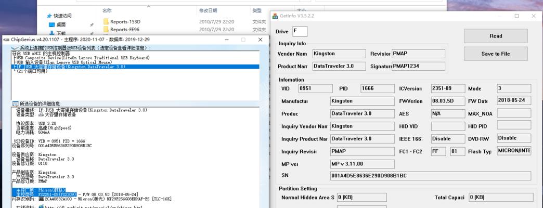Click the MP ver field MP v 3.11.00
543x208 pixels.
[x=362, y=164]
